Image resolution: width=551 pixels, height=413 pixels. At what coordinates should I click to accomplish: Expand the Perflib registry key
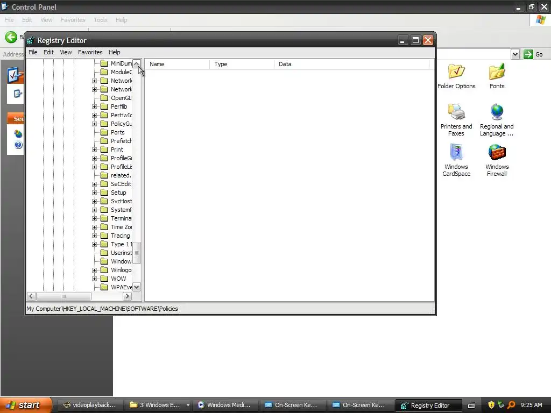coord(94,107)
